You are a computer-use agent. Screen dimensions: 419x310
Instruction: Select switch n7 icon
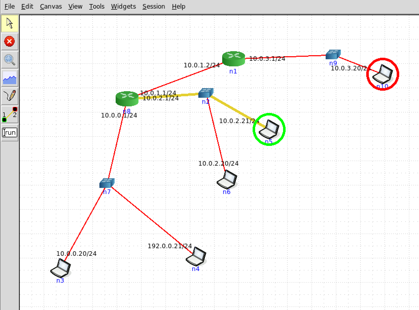[107, 183]
